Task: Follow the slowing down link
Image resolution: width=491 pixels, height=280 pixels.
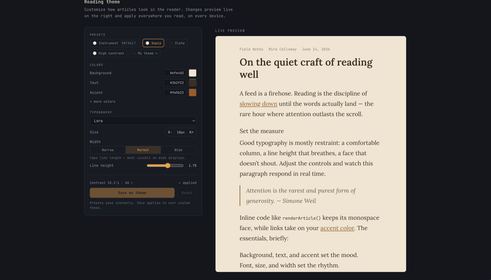Action: point(258,104)
